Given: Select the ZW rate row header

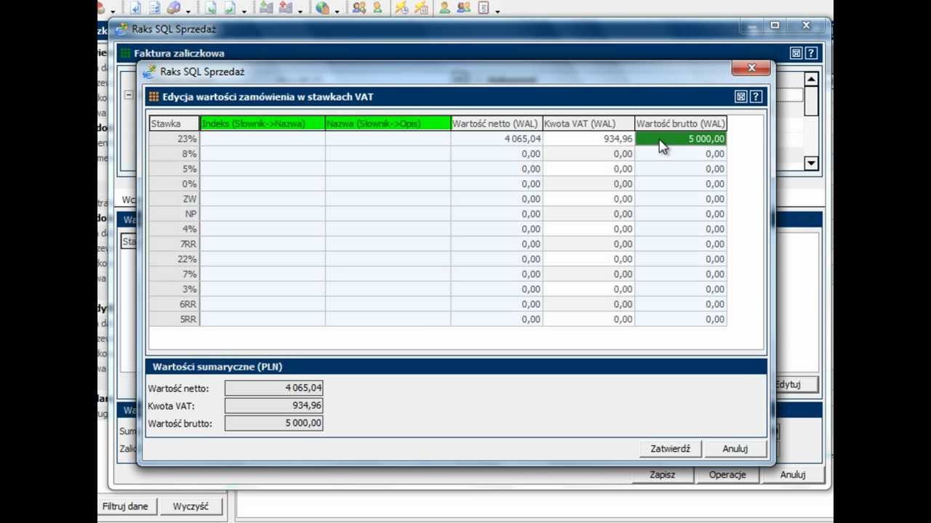Looking at the screenshot, I should (175, 199).
